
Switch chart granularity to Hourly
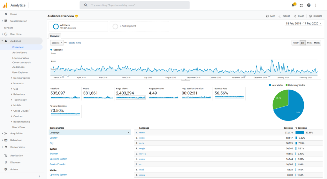click(x=296, y=43)
